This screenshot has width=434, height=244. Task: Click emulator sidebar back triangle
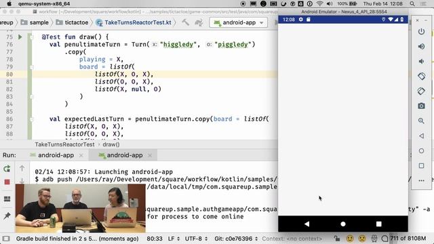point(421,136)
